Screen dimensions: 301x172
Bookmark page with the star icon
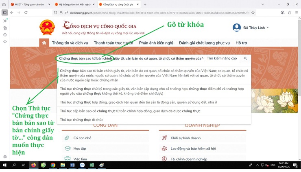[253, 13]
